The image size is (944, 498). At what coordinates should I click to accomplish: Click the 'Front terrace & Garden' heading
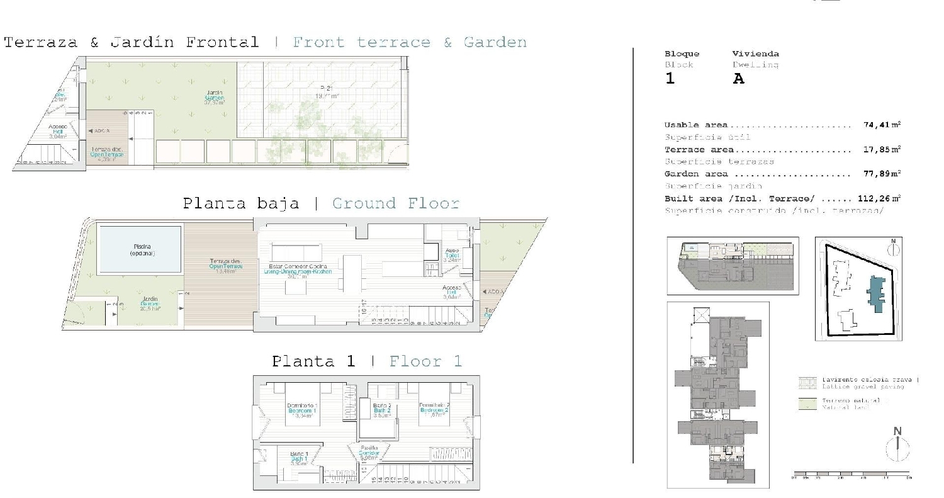pyautogui.click(x=410, y=43)
